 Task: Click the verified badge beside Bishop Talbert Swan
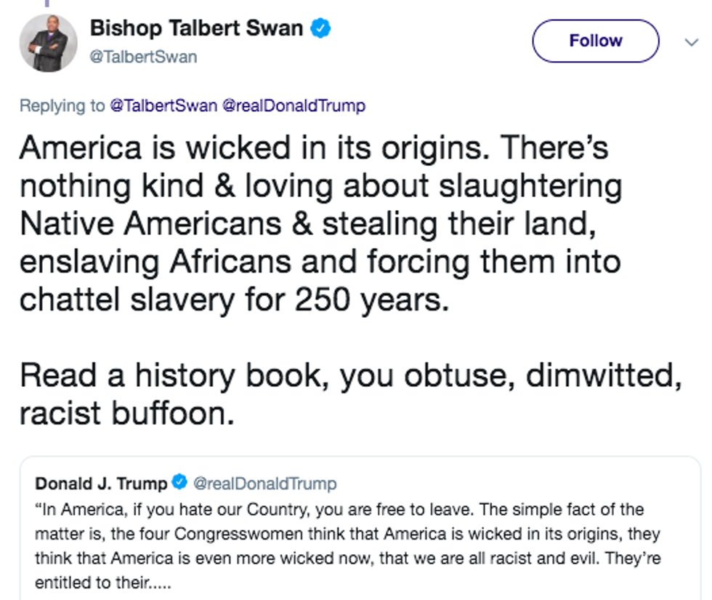(322, 28)
